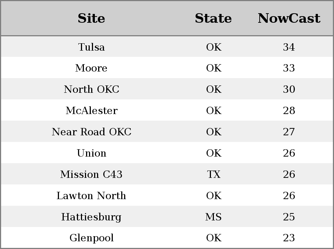Click the Site column header
This screenshot has height=249, width=334.
click(92, 18)
